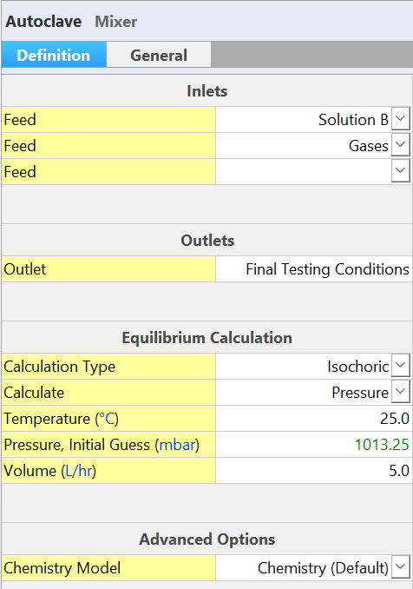The height and width of the screenshot is (589, 413).
Task: Click the Volume value field 5.0
Action: 313,470
